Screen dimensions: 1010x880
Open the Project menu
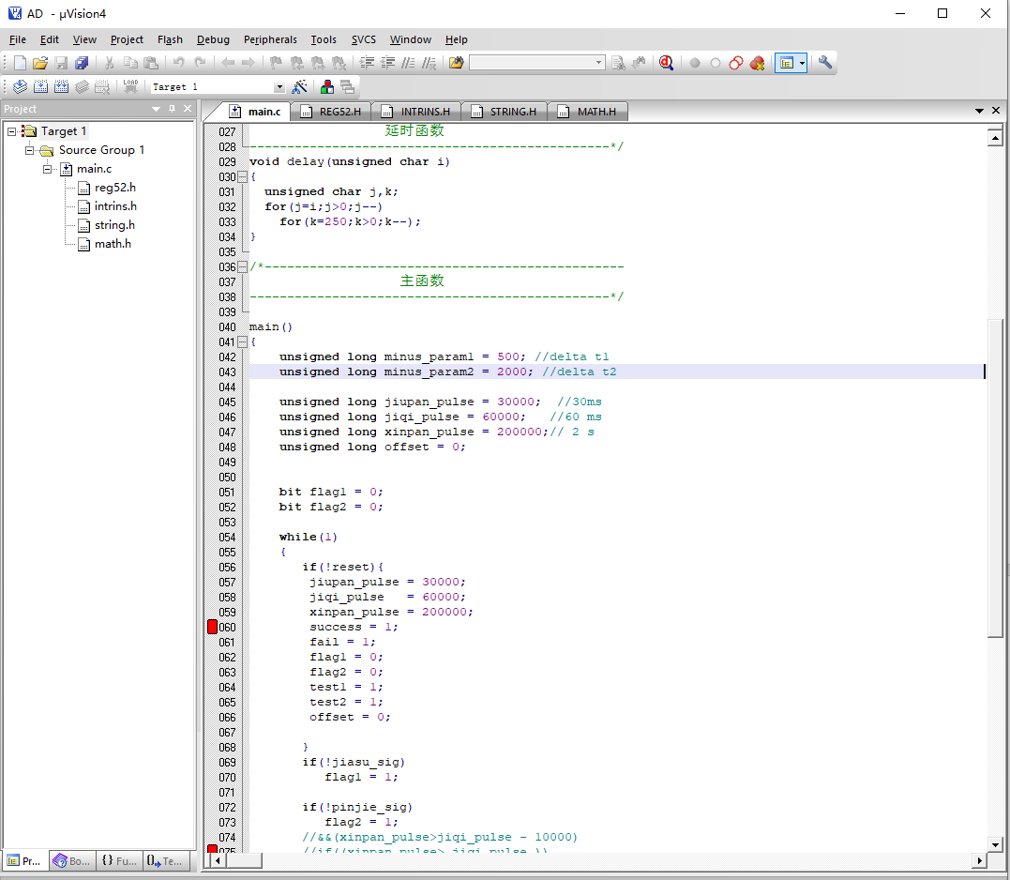127,39
